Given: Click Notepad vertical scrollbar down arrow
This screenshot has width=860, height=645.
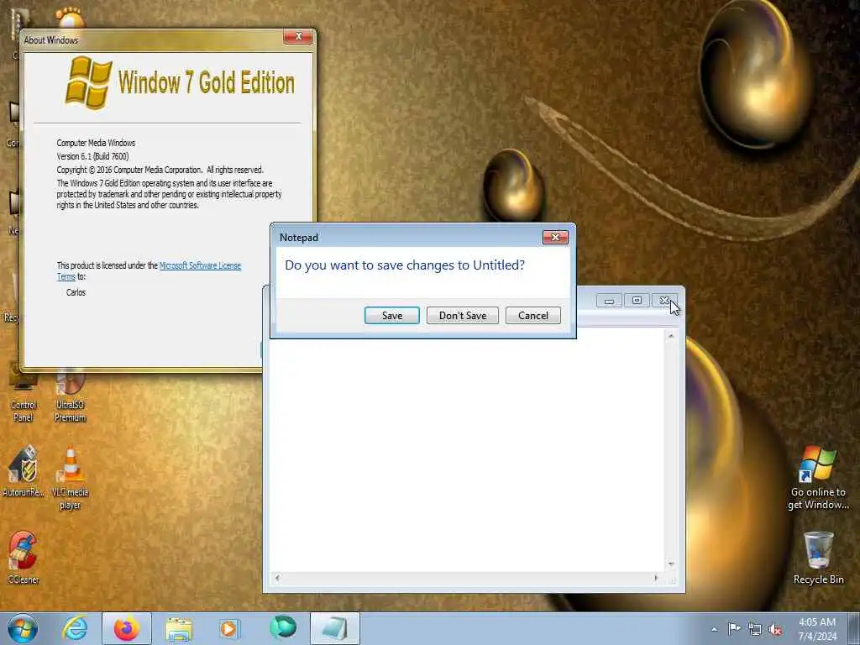Looking at the screenshot, I should point(671,564).
